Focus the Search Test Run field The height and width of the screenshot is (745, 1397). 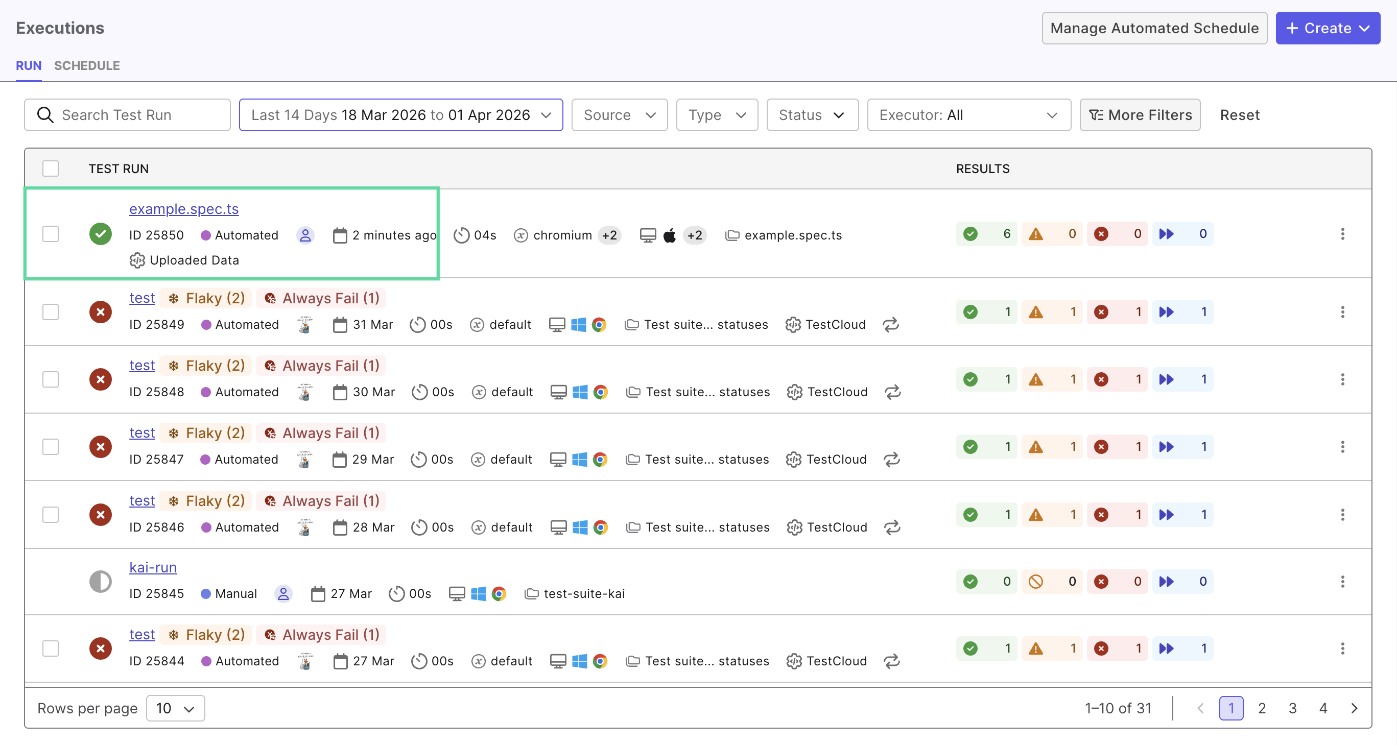click(128, 115)
